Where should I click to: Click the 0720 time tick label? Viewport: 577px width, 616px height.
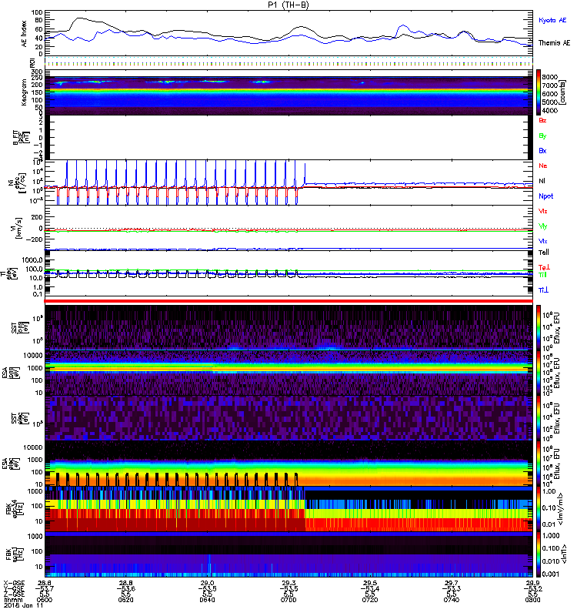coord(370,600)
